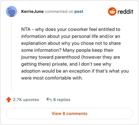Click the phrase 'journey toward parenthood'
This screenshot has width=139, height=125.
[50, 57]
